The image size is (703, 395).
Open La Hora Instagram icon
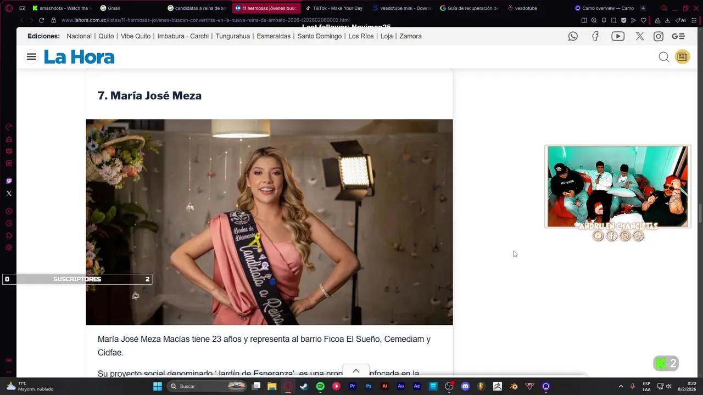[x=658, y=36]
